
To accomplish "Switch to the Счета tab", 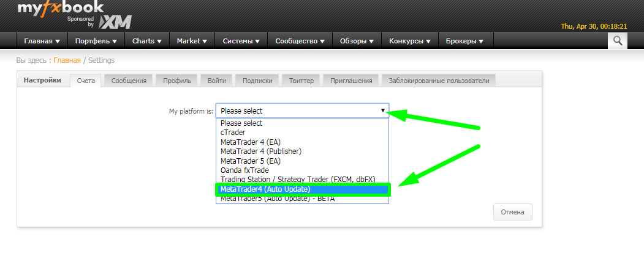I will click(x=85, y=81).
